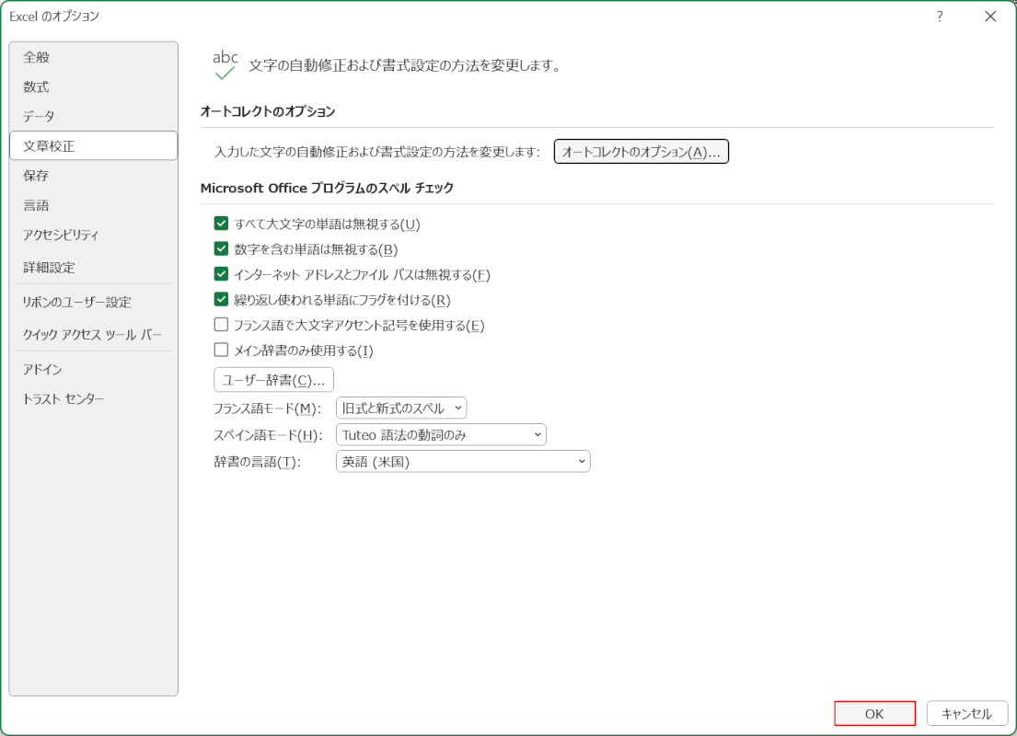Open ユーザー辞書 dialog
Screen dimensions: 1017x736
(273, 380)
